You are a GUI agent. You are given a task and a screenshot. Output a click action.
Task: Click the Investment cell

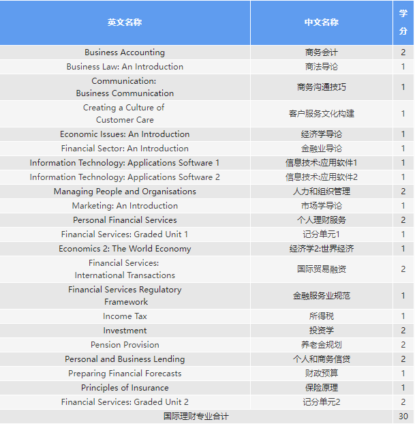click(x=125, y=331)
